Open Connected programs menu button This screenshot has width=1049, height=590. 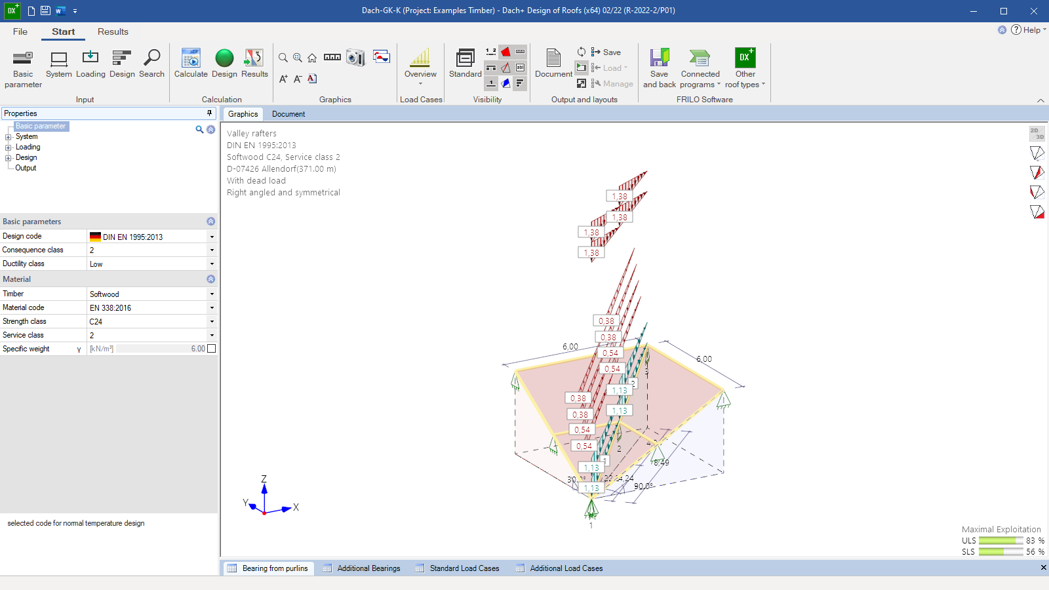pos(700,68)
